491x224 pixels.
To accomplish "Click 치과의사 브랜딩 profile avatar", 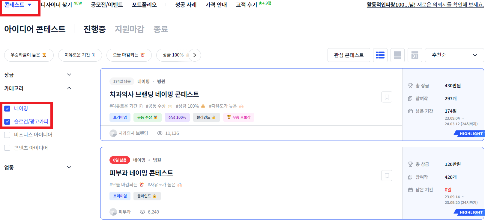I will pyautogui.click(x=113, y=133).
